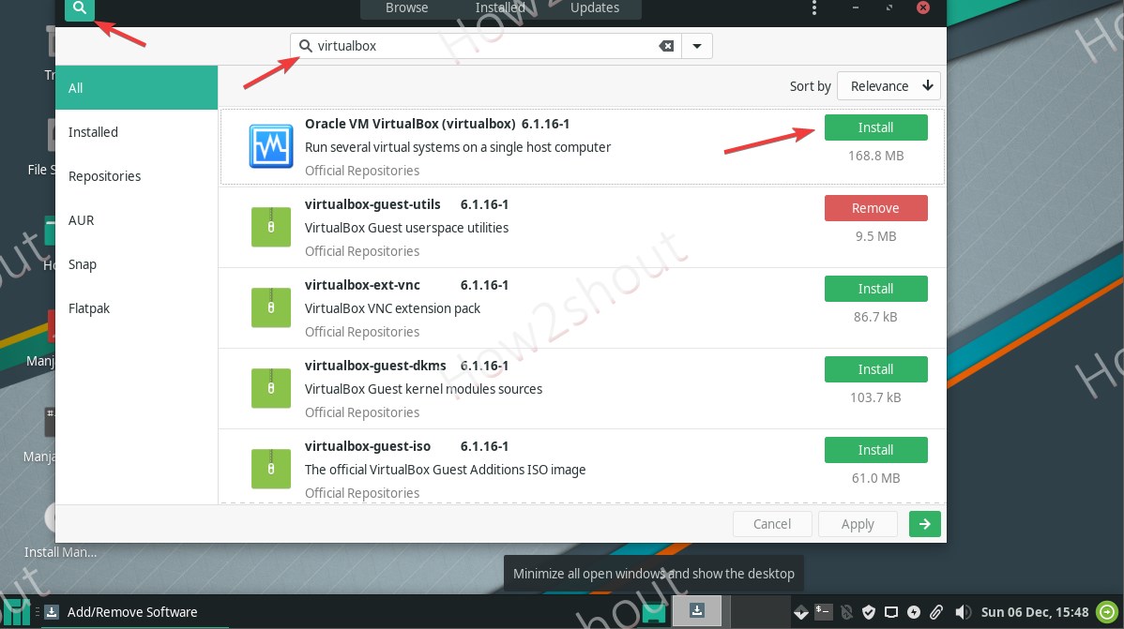The height and width of the screenshot is (629, 1124).
Task: Click 'VirtualBox VNC extension pack' description
Action: (392, 308)
